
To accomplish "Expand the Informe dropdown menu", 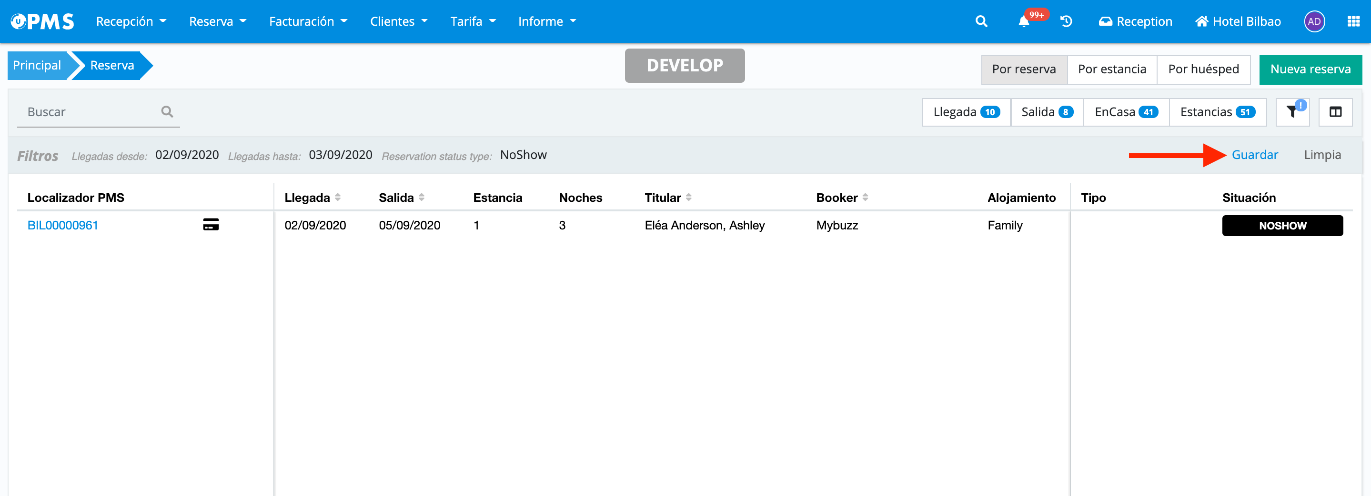I will click(x=546, y=21).
